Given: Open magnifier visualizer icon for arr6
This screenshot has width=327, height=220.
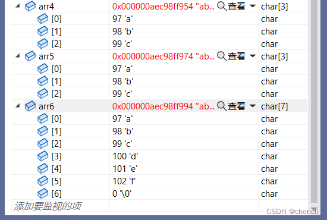Looking at the screenshot, I should click(222, 106).
